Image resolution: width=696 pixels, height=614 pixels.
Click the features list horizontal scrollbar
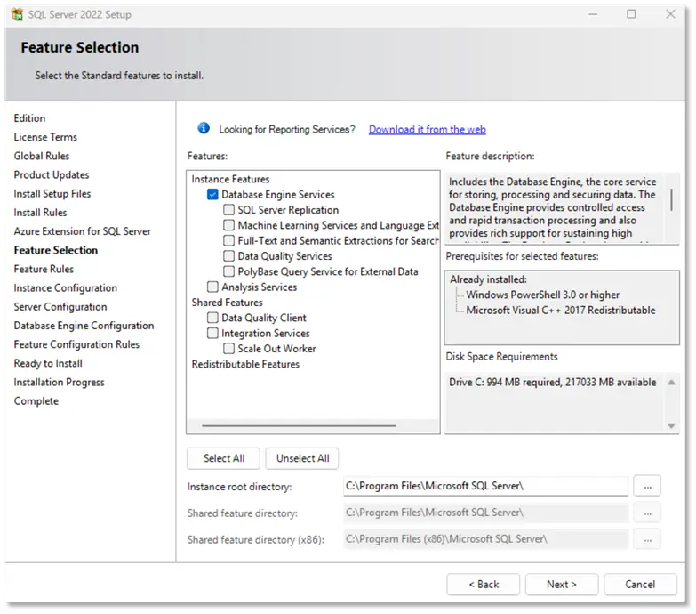pyautogui.click(x=299, y=425)
